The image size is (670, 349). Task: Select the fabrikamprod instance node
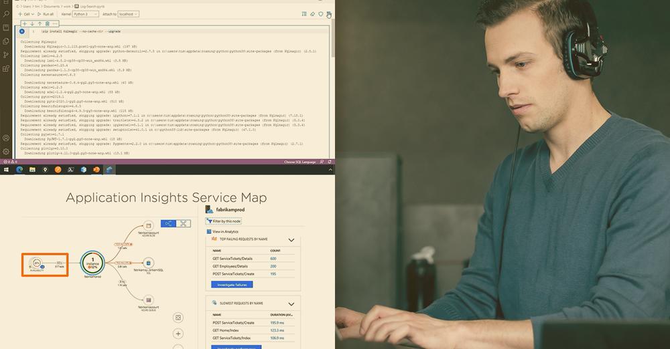point(92,263)
